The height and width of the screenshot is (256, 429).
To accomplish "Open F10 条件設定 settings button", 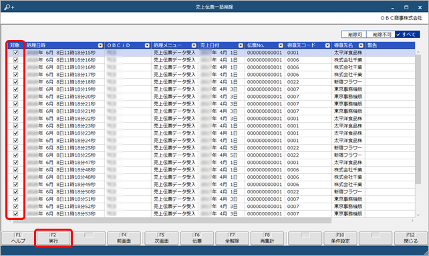I will [340, 238].
